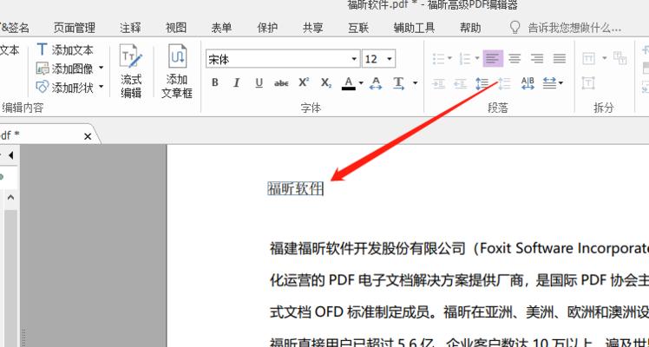
Task: Open the 拆分 text box icon dropdown
Action: 604,58
